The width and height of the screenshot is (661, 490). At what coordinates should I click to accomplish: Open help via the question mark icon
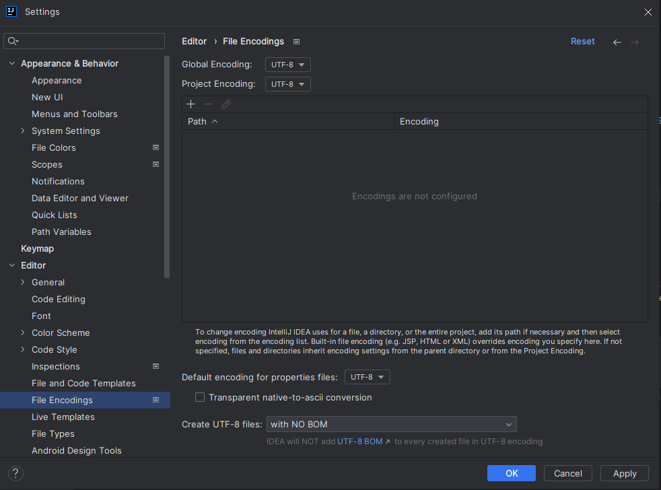[15, 473]
